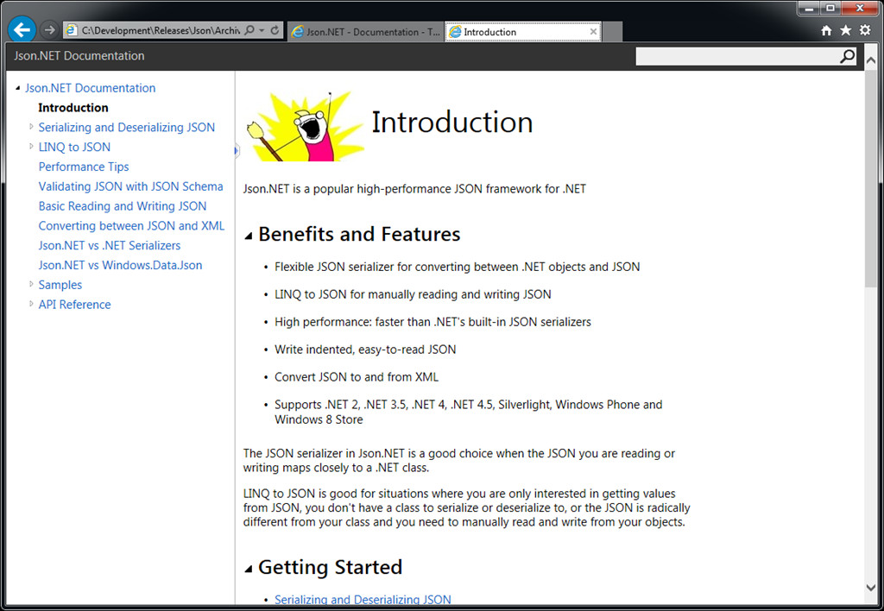
Task: Click the Introduction page heading
Action: point(452,123)
